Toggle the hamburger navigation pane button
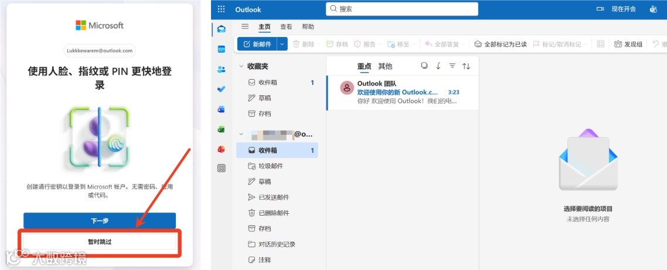The image size is (667, 270). tap(245, 26)
